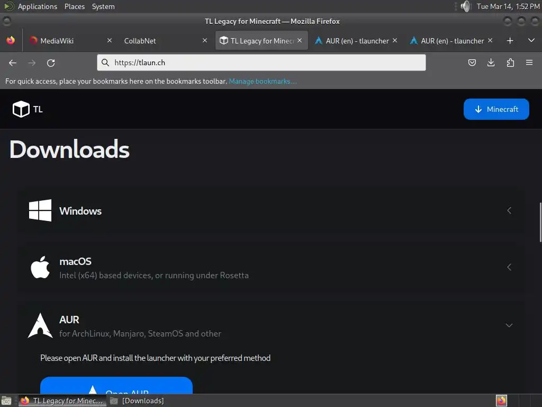Click the AUR section title
The image size is (542, 407).
click(x=69, y=320)
